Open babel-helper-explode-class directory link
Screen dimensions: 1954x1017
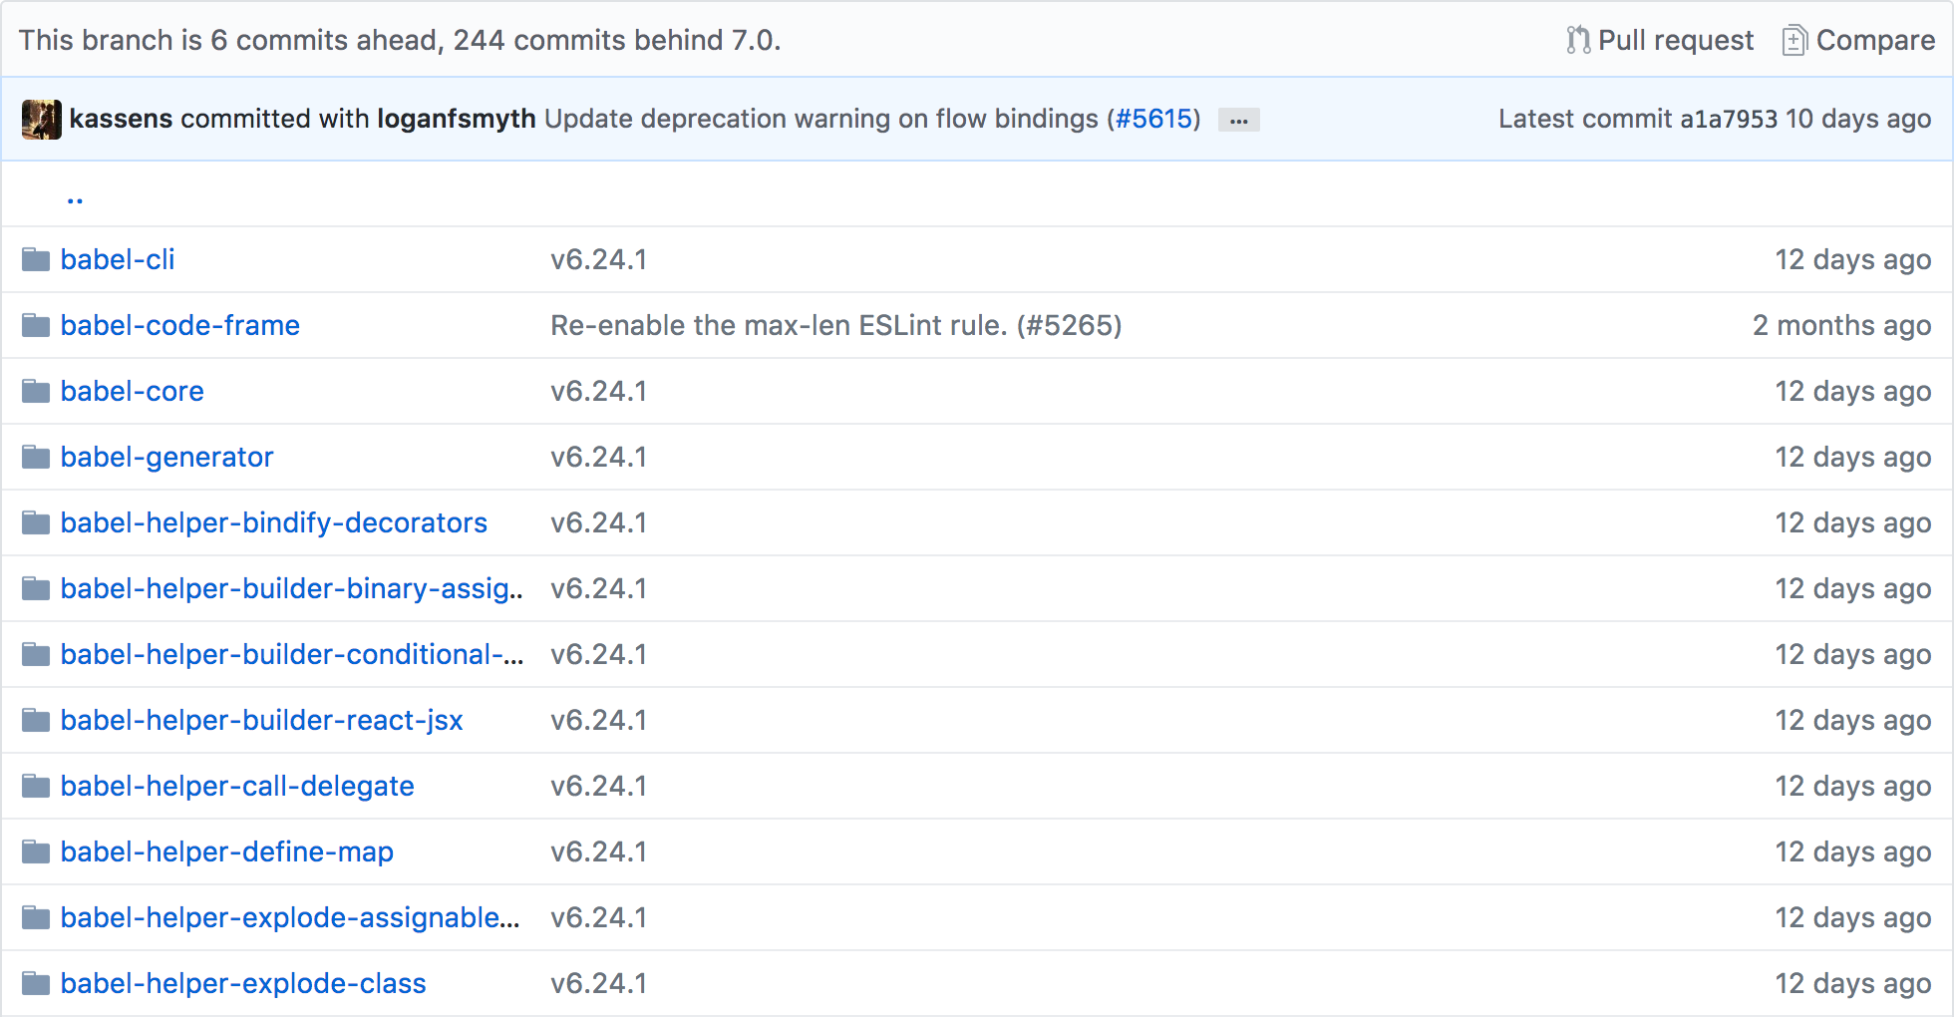pyautogui.click(x=243, y=983)
